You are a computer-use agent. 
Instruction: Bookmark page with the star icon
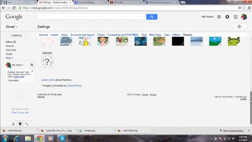click(244, 8)
